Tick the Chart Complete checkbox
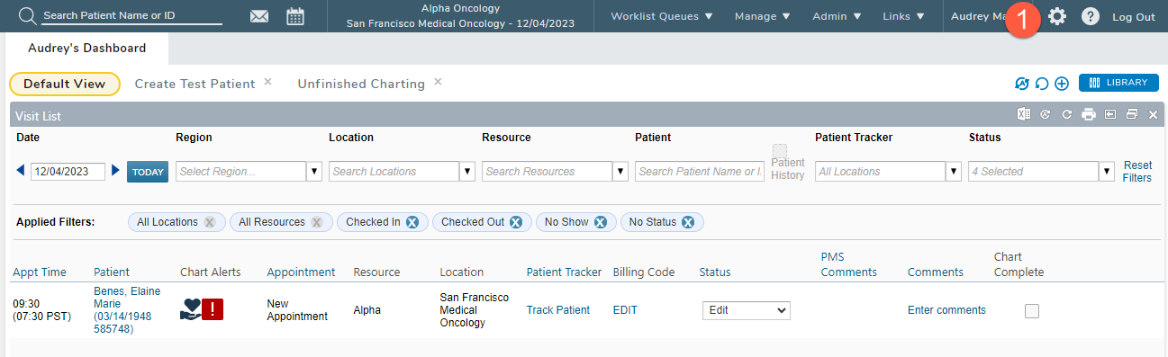 [1032, 310]
